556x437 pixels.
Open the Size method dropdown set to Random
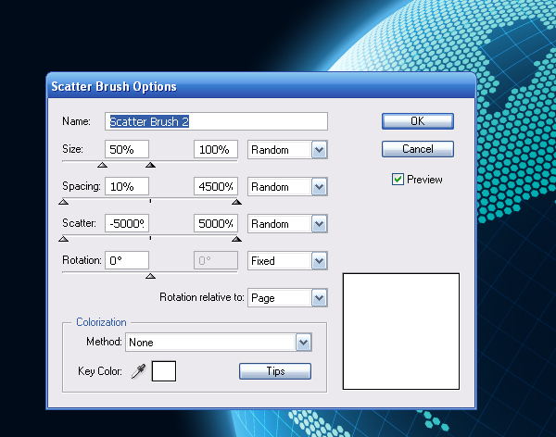(x=287, y=150)
